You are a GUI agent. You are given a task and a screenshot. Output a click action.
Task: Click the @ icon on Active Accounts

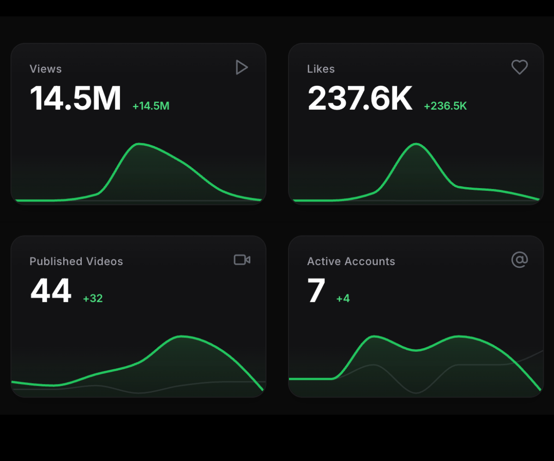click(x=519, y=260)
